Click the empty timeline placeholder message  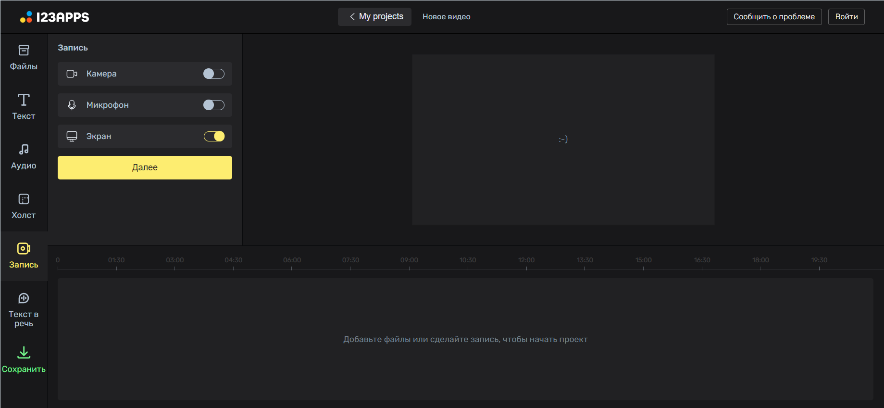(x=465, y=340)
